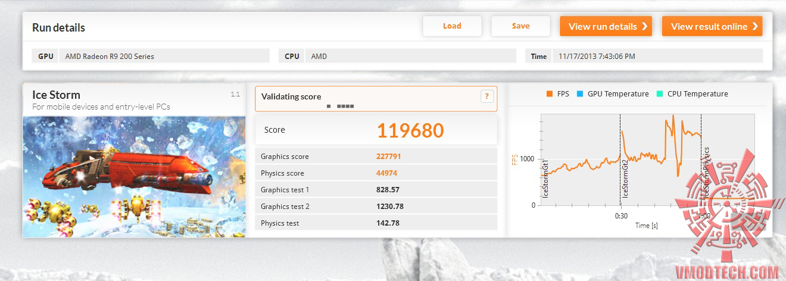Click the Ice Storm preview image

[x=134, y=177]
